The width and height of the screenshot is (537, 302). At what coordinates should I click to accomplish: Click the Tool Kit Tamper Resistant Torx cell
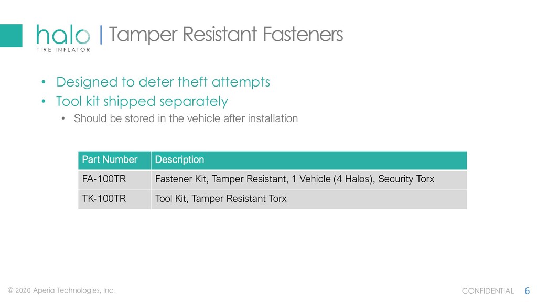click(x=309, y=199)
